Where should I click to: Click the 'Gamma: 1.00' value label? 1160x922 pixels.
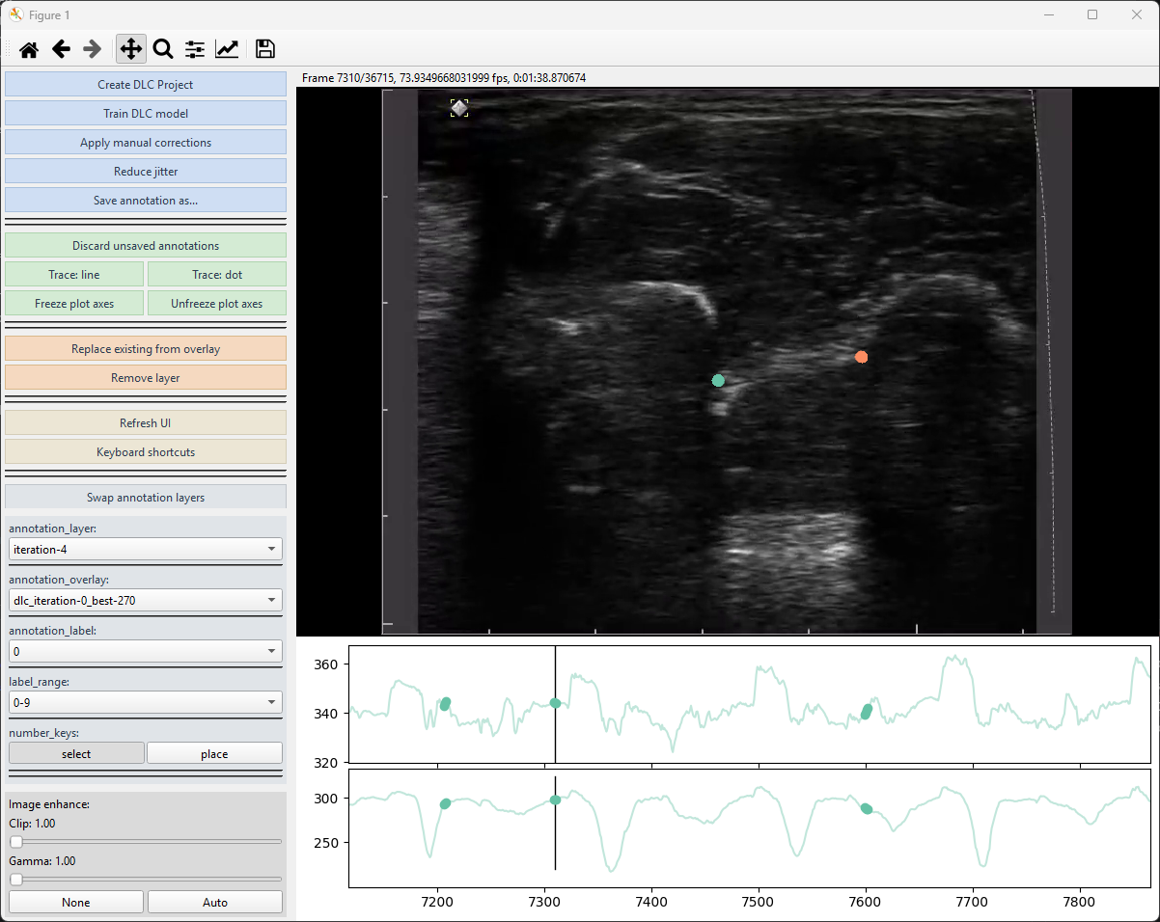coord(41,860)
